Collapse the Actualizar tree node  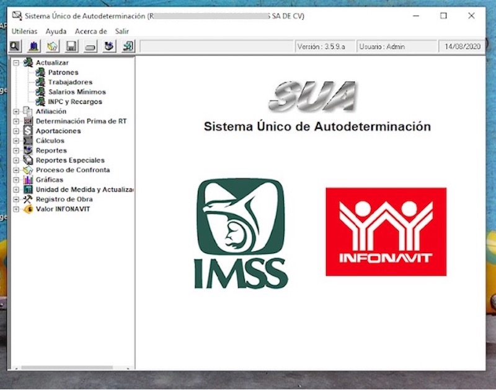16,63
